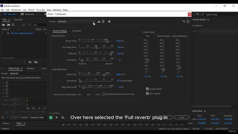Select The hea..Rhumba Music file

[x=22, y=33]
